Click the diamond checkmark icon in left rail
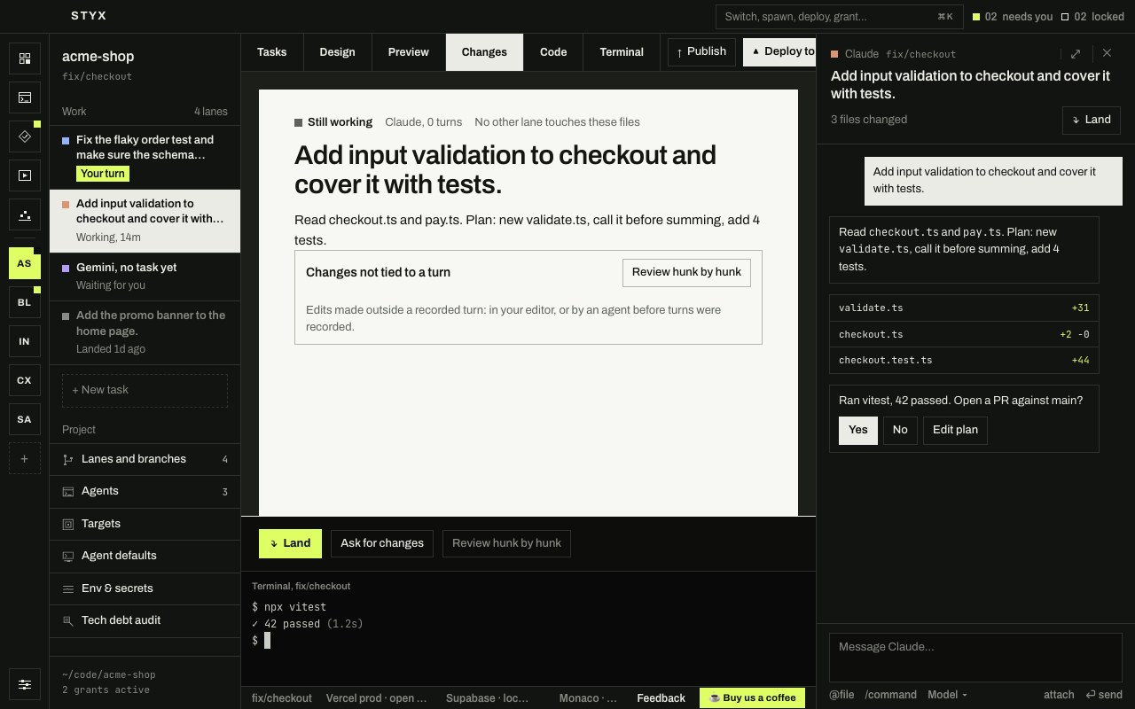 [25, 136]
